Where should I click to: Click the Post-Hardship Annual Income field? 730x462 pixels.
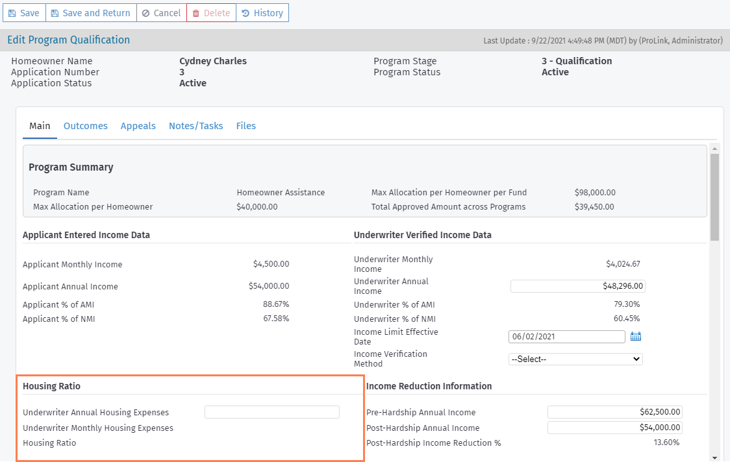[x=614, y=428]
